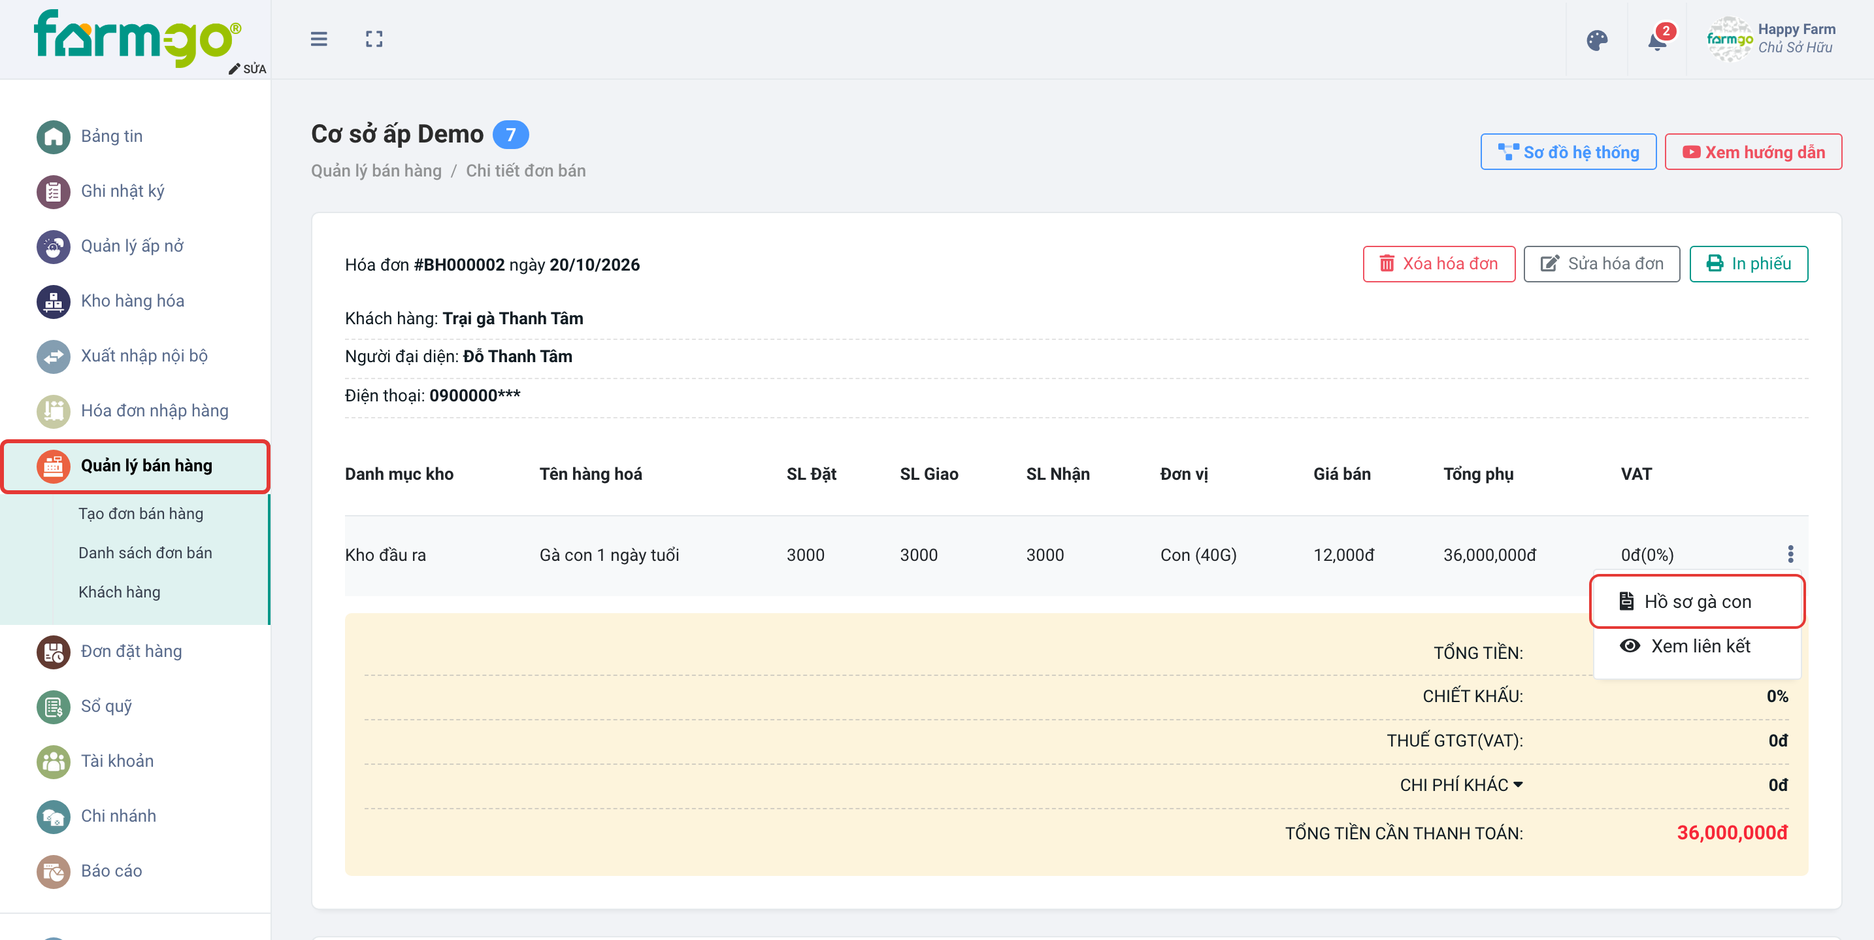Image resolution: width=1874 pixels, height=940 pixels.
Task: Open Kho hàng hóa section
Action: 133,301
